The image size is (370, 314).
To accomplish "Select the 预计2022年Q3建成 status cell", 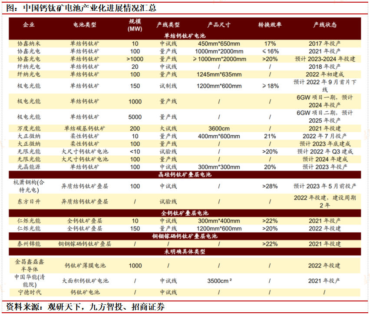I will click(325, 152).
